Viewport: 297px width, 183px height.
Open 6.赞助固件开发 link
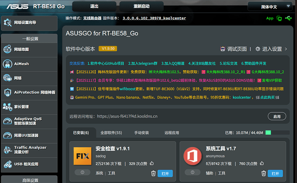click(x=254, y=63)
